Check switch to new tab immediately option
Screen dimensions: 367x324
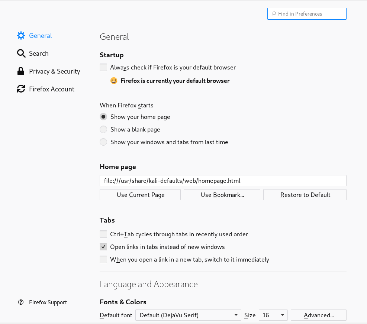click(x=103, y=259)
